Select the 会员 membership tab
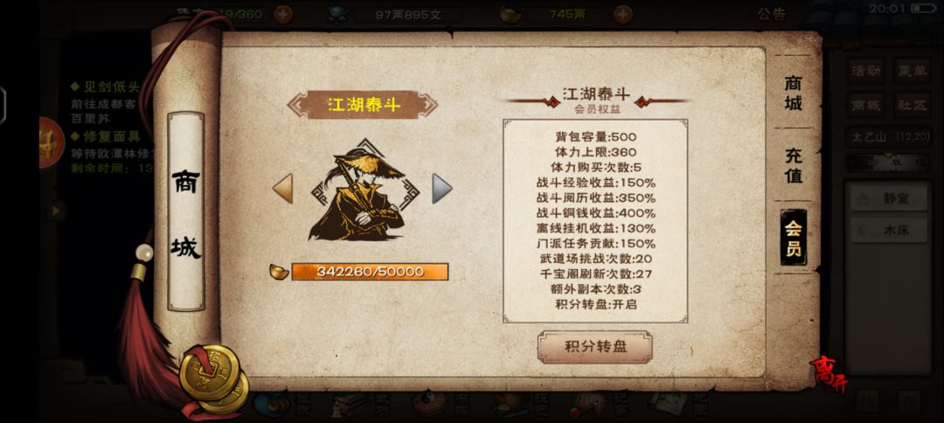 (x=793, y=238)
